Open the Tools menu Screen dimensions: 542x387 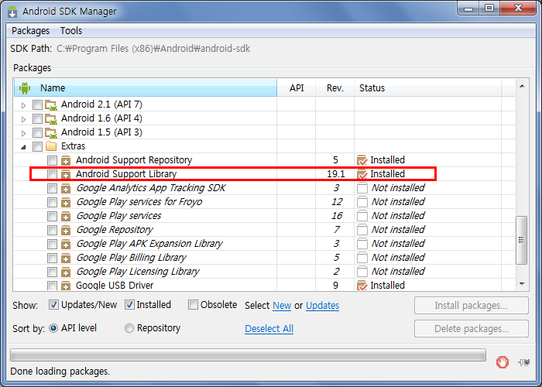(x=71, y=31)
